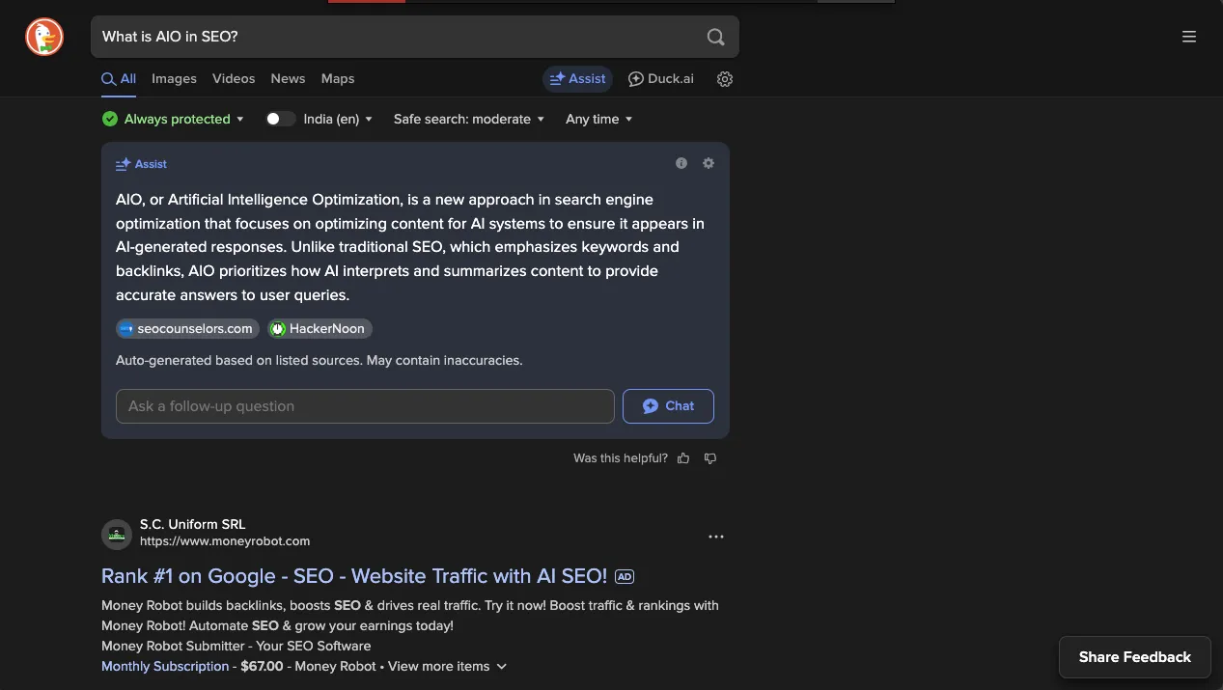Click the Share Feedback button

[1135, 657]
